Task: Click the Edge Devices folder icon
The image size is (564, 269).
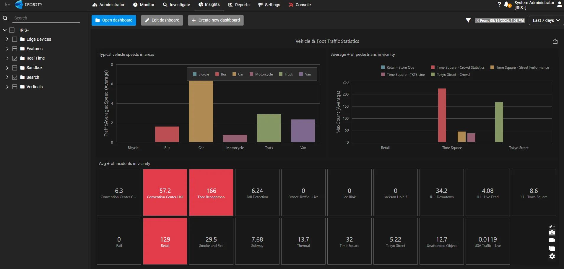Action: 22,39
